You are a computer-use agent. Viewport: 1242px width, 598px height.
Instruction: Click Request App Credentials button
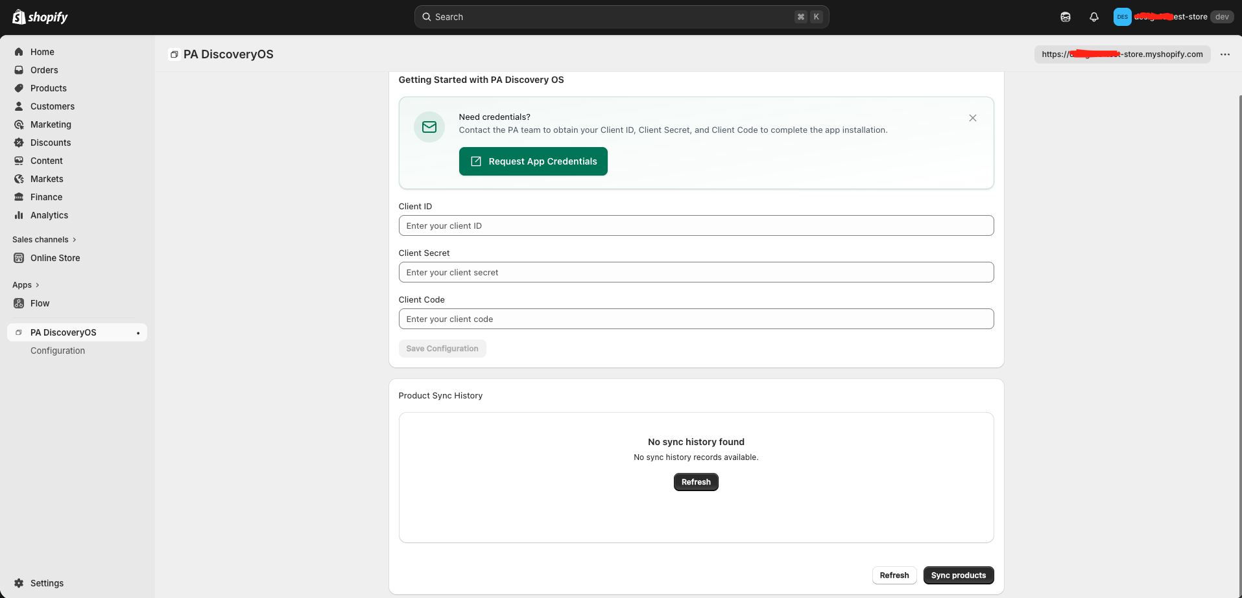tap(533, 161)
